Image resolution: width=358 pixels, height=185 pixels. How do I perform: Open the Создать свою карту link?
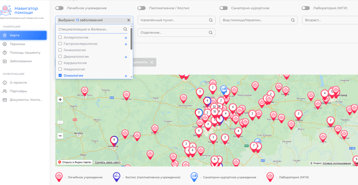tap(108, 163)
